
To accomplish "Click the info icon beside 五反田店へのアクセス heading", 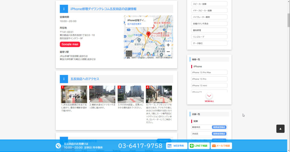I will click(64, 79).
